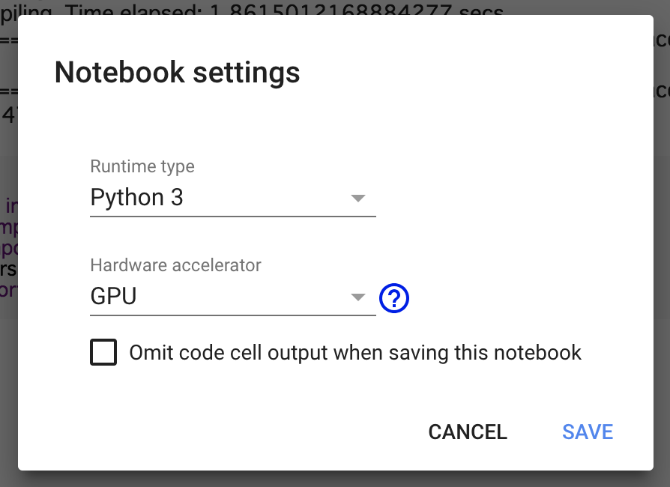The width and height of the screenshot is (670, 487).
Task: Click the "Omit code cell output" label text
Action: click(355, 352)
